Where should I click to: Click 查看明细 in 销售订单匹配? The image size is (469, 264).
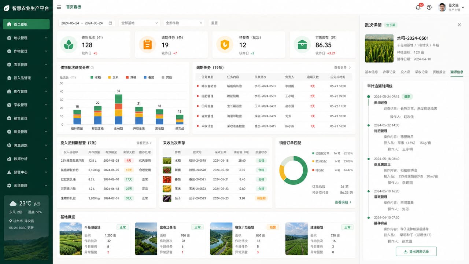click(343, 202)
